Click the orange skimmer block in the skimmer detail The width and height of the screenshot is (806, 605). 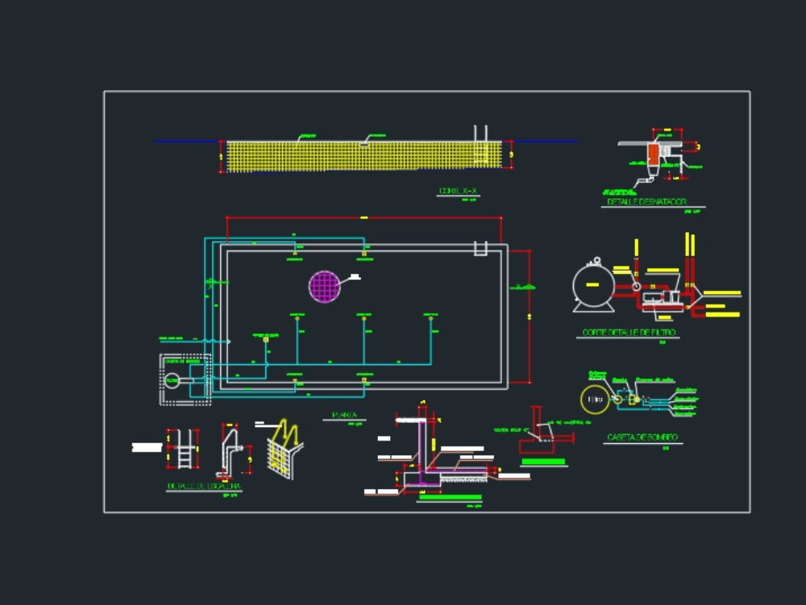(x=653, y=154)
